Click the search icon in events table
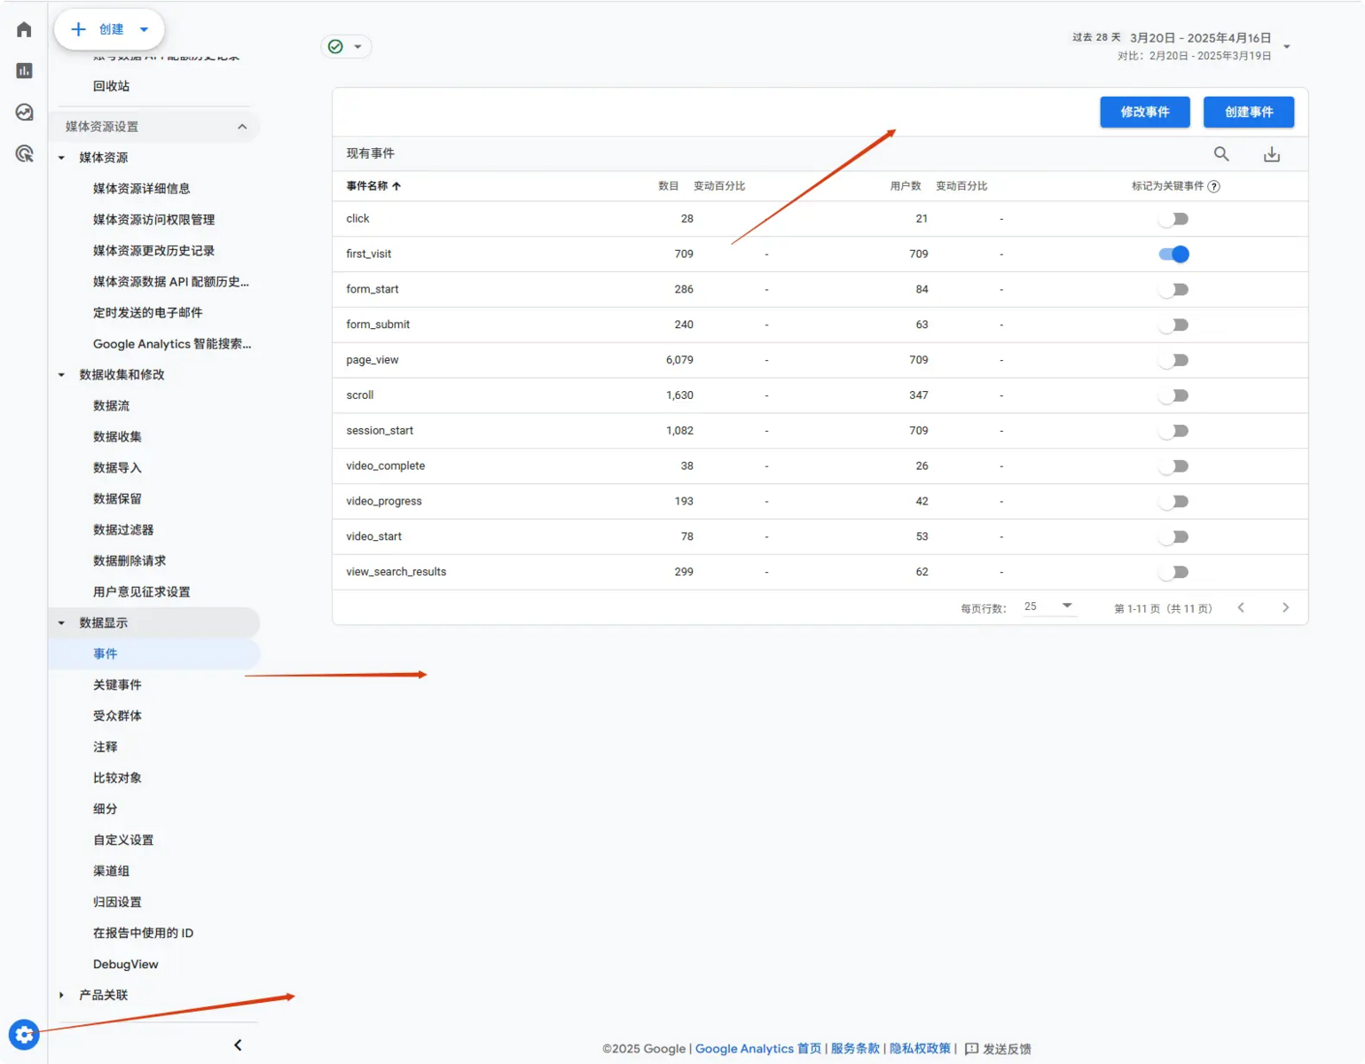1365x1064 pixels. [x=1221, y=154]
